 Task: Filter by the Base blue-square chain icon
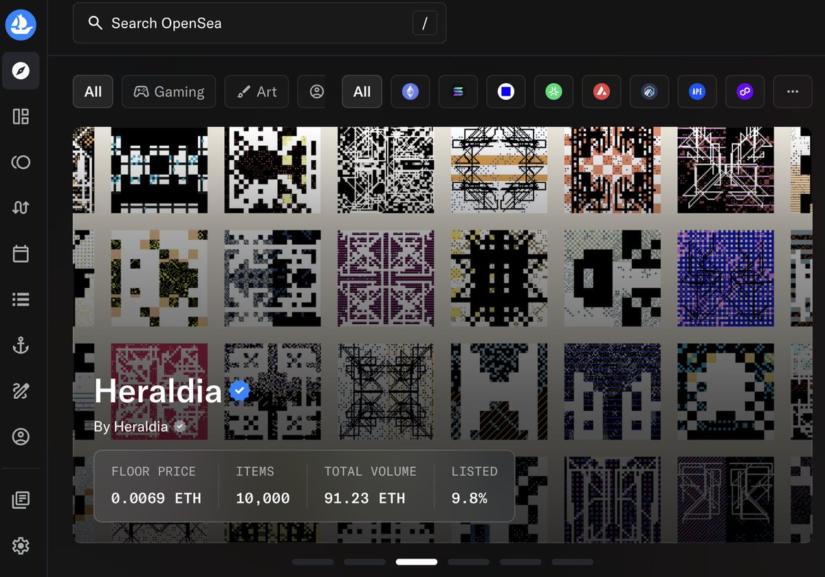point(506,91)
